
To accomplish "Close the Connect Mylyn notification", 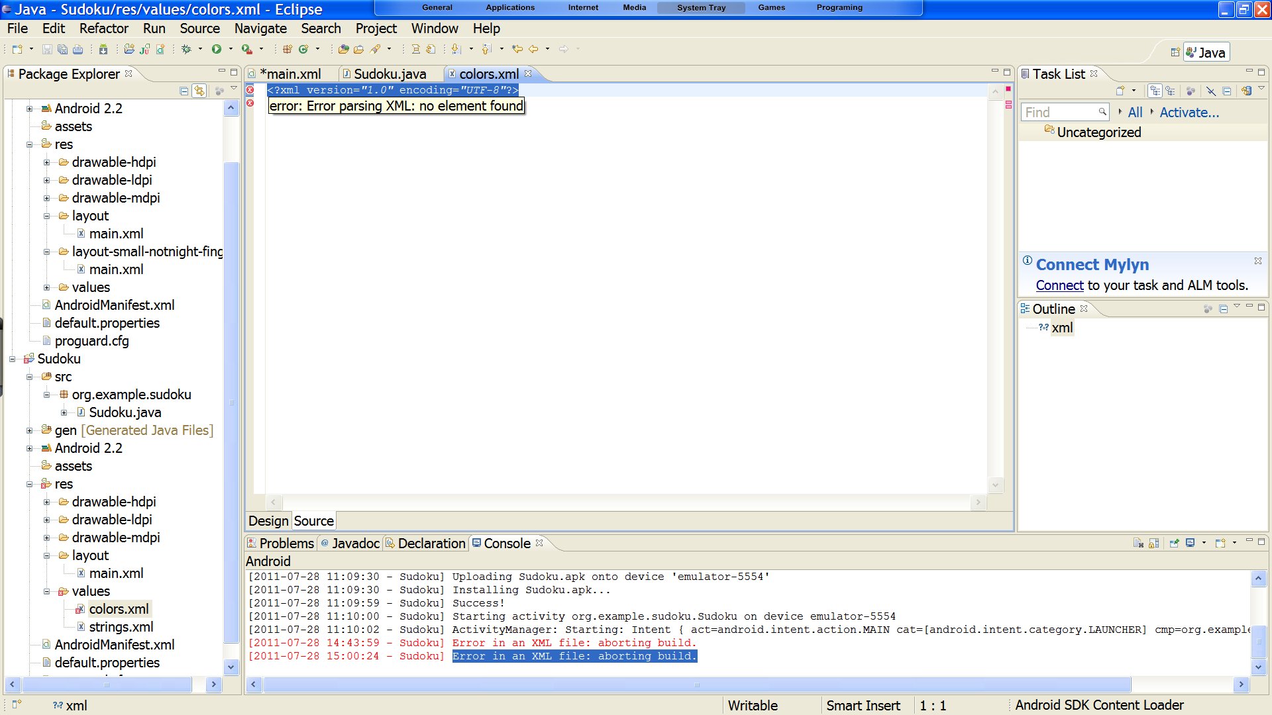I will click(x=1257, y=262).
